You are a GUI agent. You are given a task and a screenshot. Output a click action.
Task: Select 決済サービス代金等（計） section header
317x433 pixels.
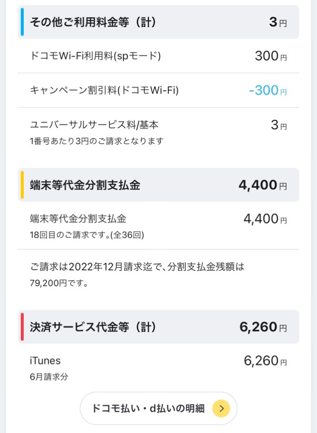(x=158, y=326)
